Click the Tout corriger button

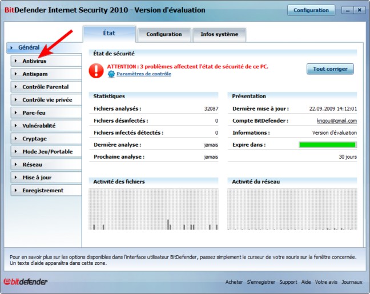pyautogui.click(x=330, y=69)
